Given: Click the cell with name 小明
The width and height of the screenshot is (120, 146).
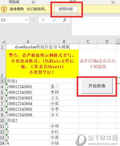Looking at the screenshot, I should (x=64, y=126).
